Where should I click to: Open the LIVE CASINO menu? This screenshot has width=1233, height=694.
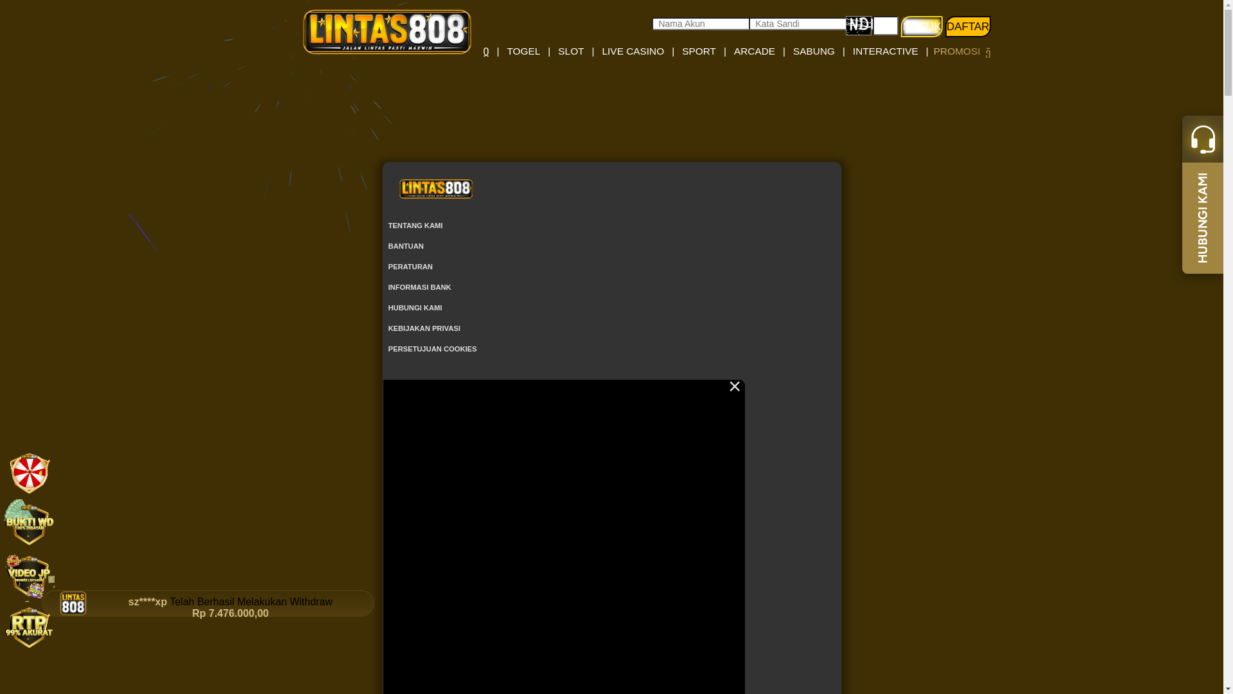[x=633, y=51]
